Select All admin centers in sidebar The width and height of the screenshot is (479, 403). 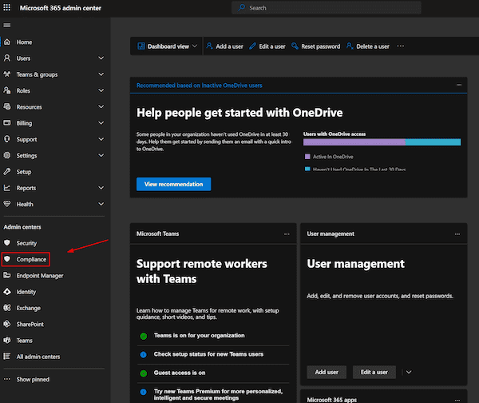click(x=38, y=357)
